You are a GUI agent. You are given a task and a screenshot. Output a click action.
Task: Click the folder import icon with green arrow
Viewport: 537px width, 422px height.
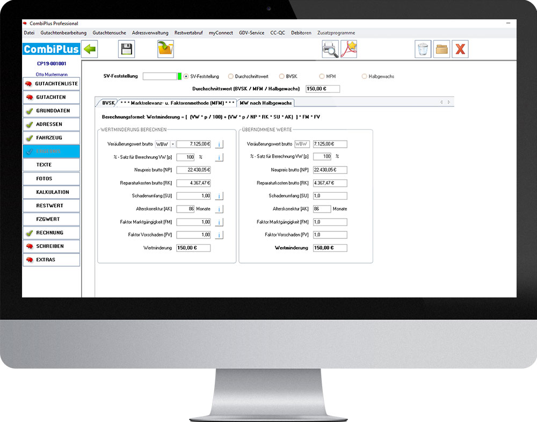[165, 49]
